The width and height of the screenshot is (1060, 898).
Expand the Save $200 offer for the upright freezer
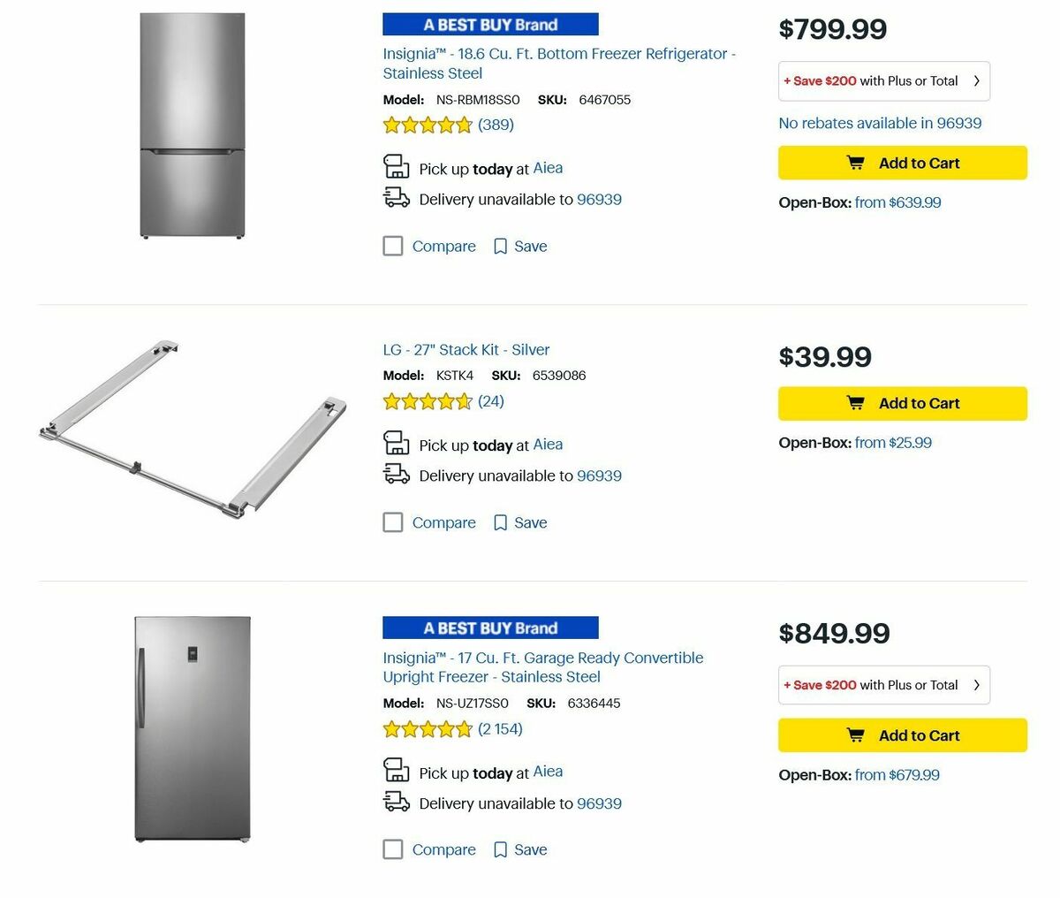pyautogui.click(x=883, y=685)
